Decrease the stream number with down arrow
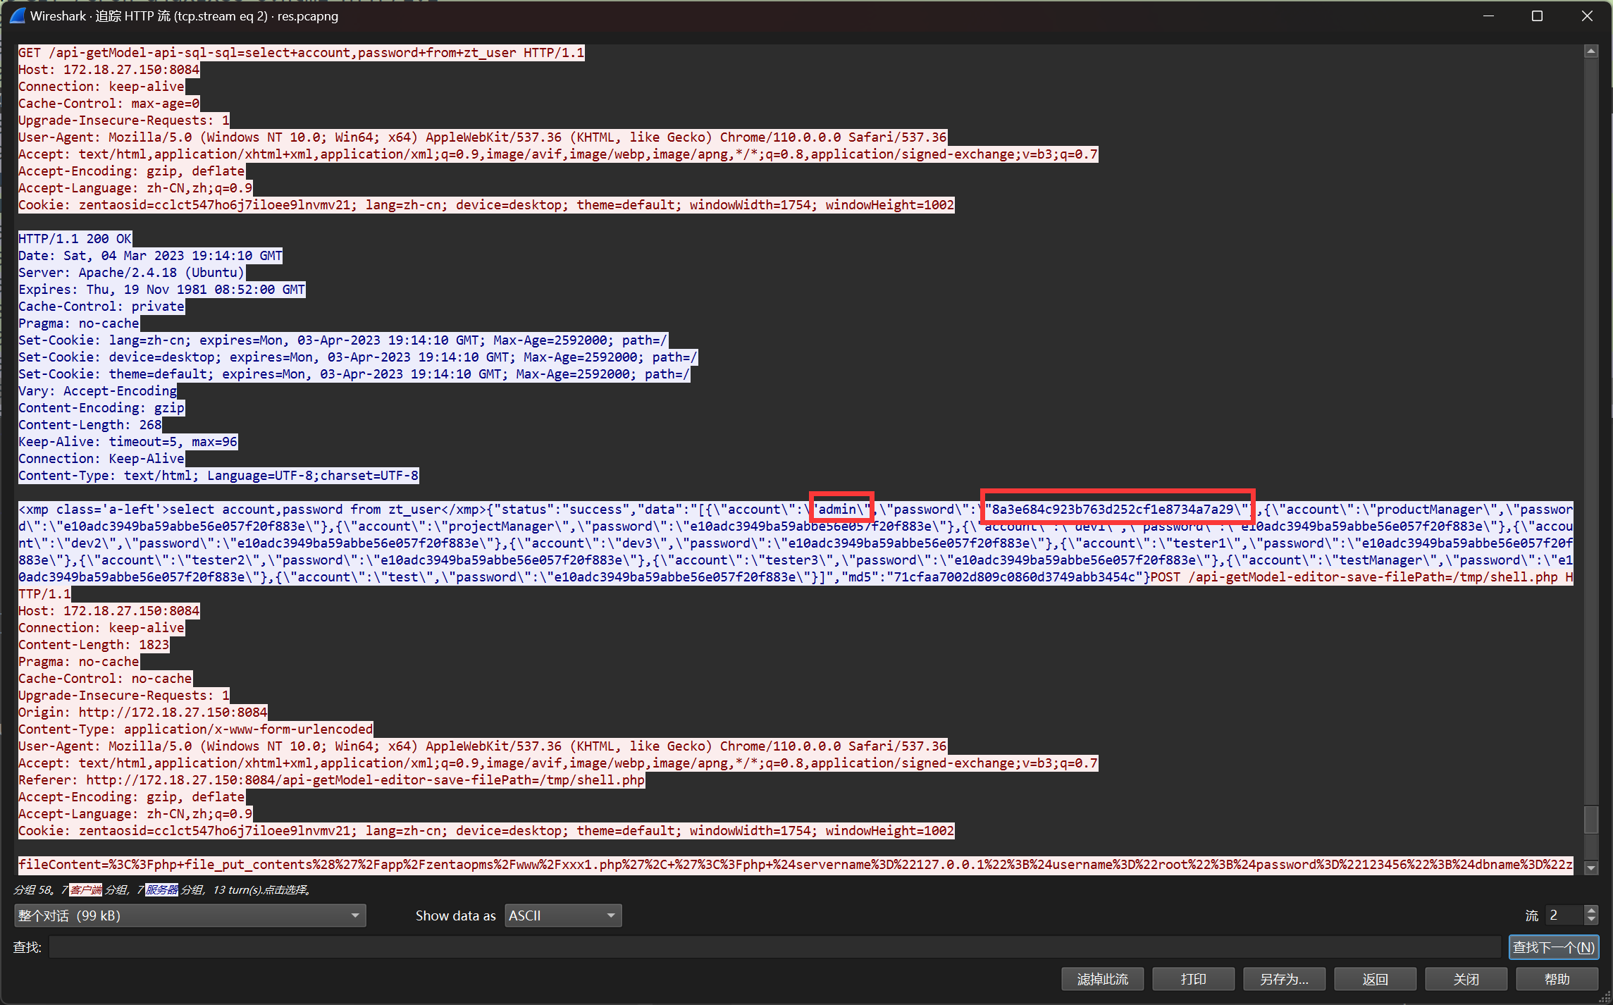Viewport: 1613px width, 1005px height. (x=1590, y=920)
